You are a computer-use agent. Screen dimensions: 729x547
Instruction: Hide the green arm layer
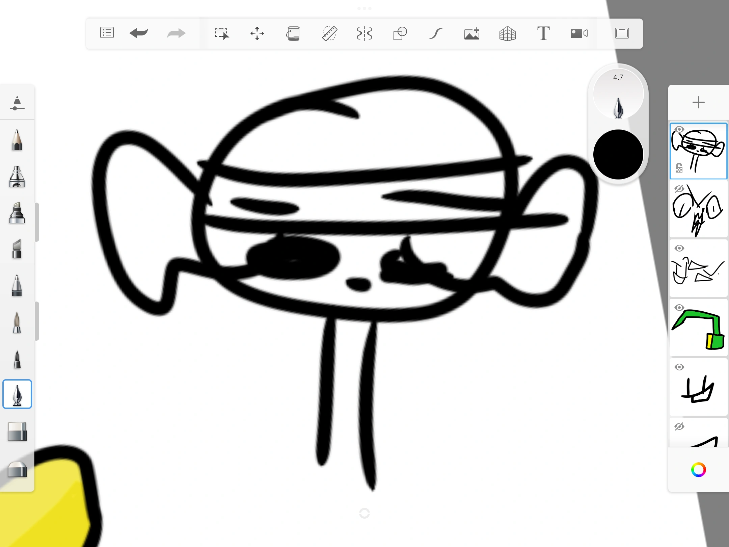(679, 308)
